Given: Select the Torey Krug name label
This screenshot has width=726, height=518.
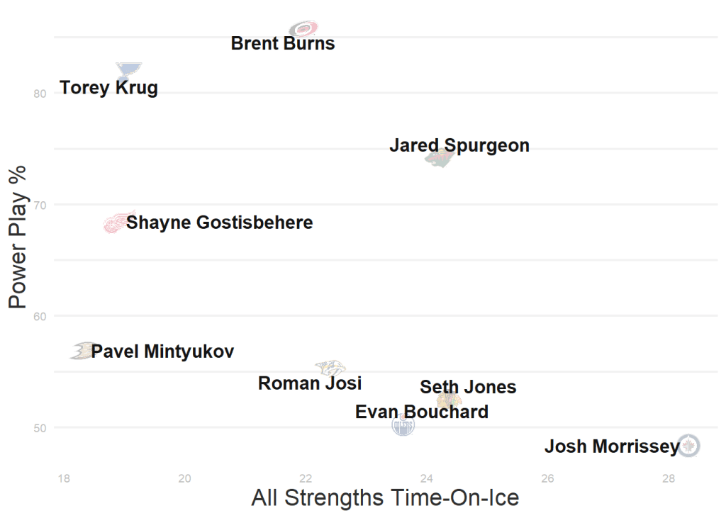Looking at the screenshot, I should pos(108,89).
